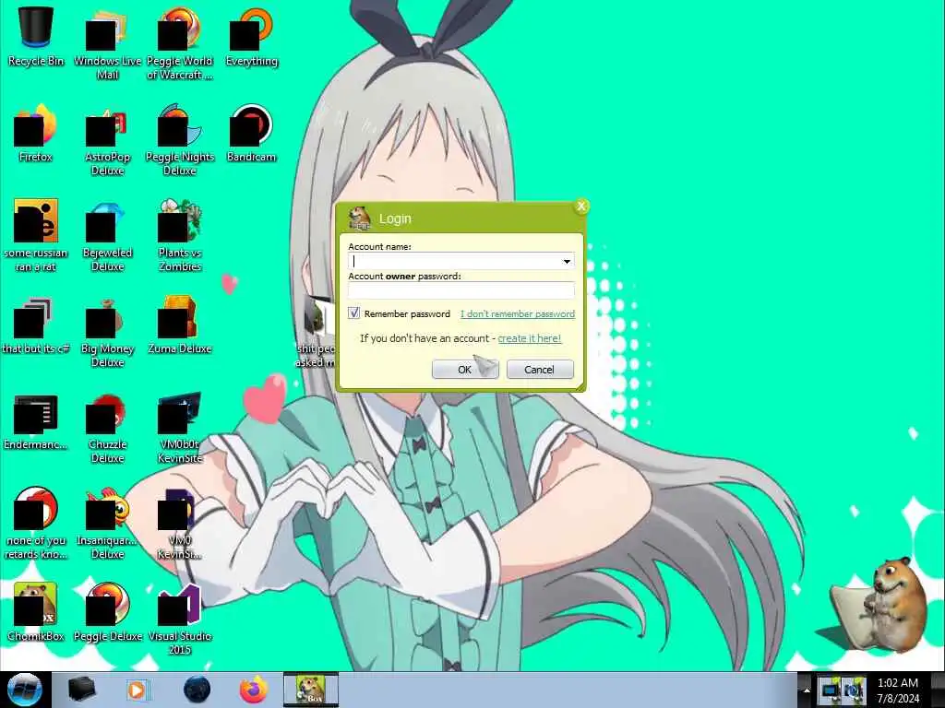Image resolution: width=945 pixels, height=708 pixels.
Task: Switch to ChomikBox taskbar button
Action: (311, 690)
